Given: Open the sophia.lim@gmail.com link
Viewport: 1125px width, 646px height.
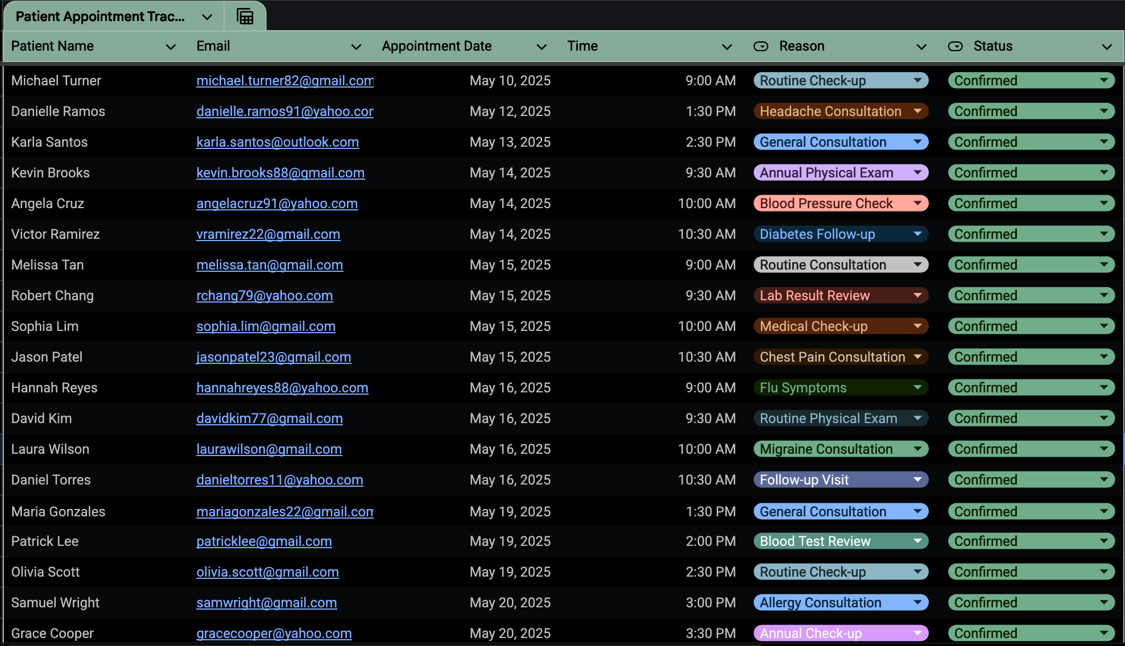Looking at the screenshot, I should coord(266,326).
